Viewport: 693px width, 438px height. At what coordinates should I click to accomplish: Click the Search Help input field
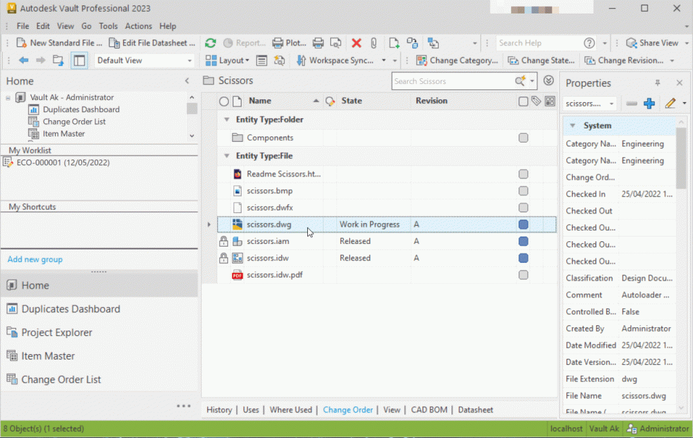click(539, 43)
